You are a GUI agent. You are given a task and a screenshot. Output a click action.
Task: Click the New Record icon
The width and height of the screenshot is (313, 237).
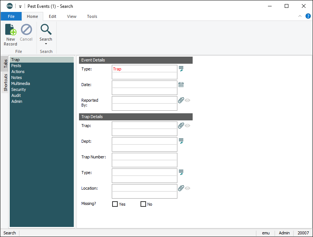point(10,30)
